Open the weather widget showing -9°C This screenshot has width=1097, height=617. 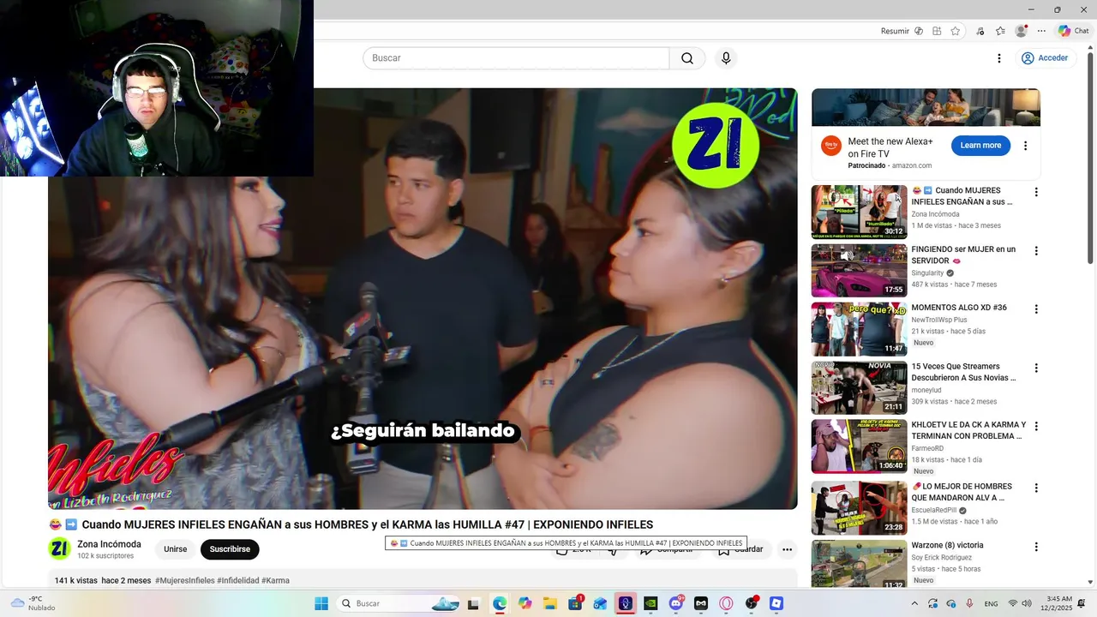[31, 603]
